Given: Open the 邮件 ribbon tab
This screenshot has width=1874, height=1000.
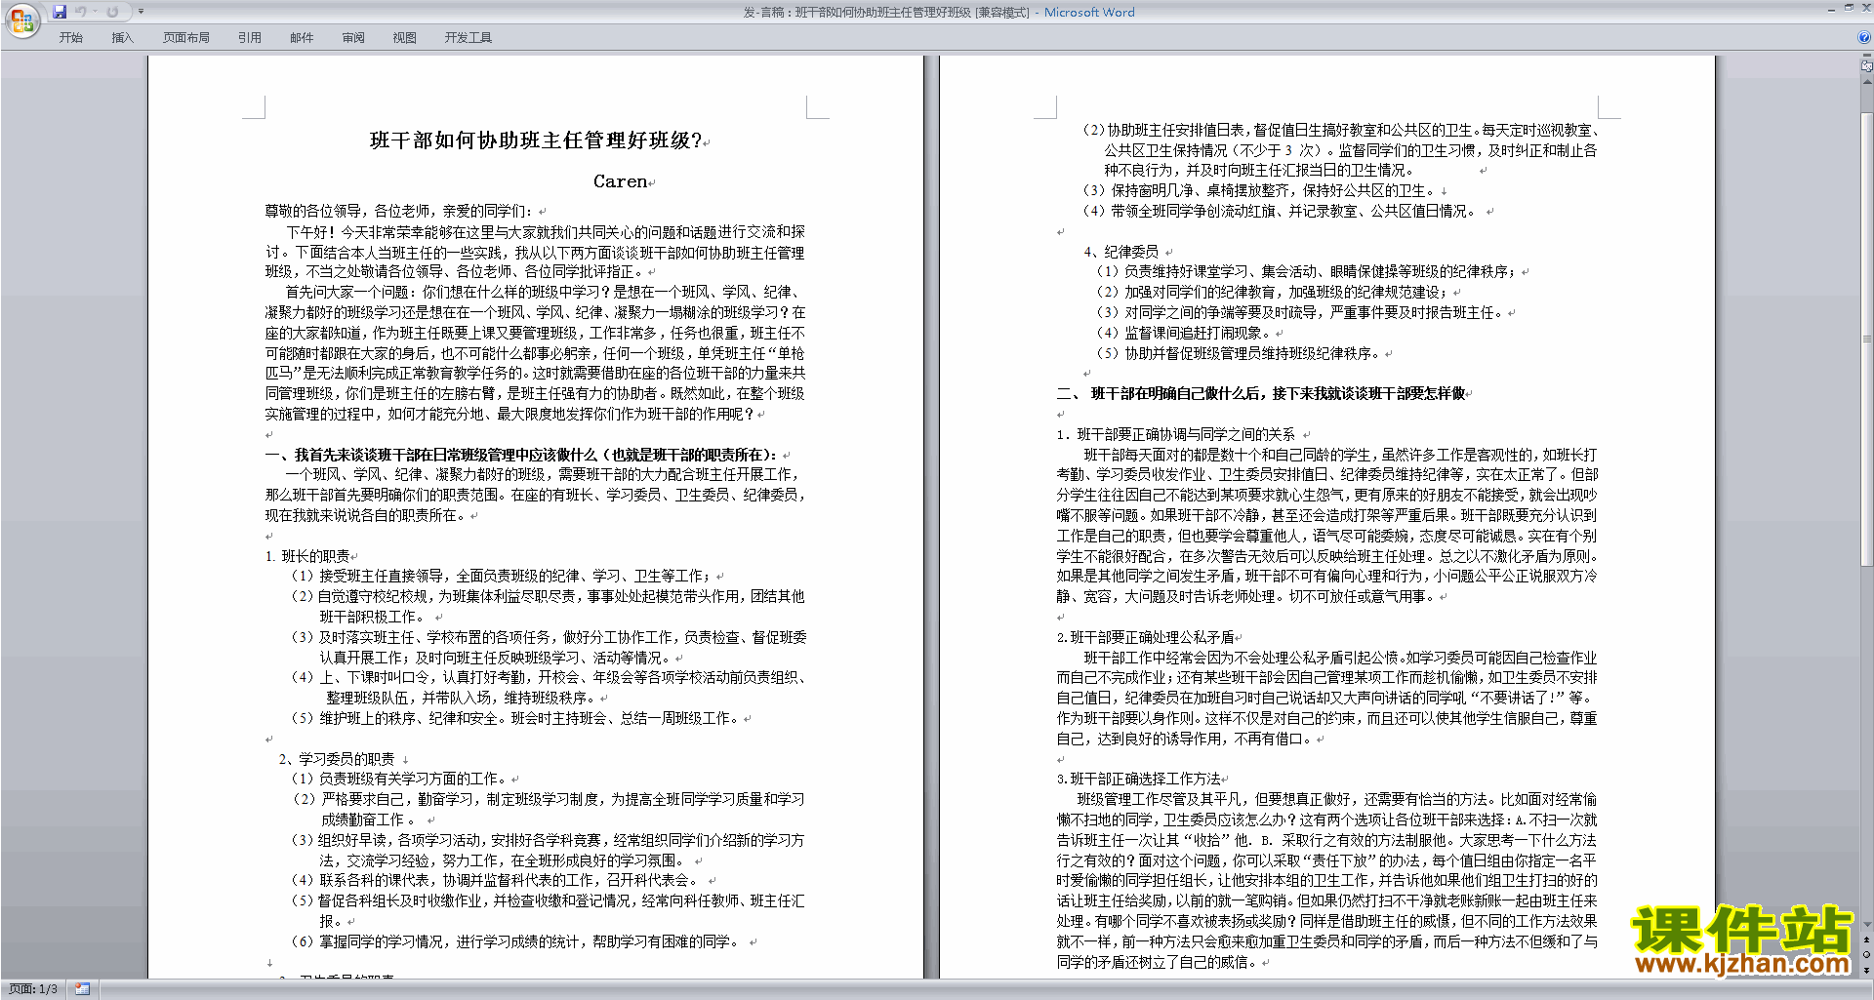Looking at the screenshot, I should [302, 38].
